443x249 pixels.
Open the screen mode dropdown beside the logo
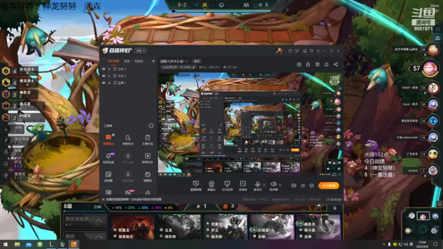(141, 50)
